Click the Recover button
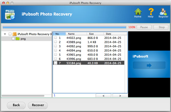This screenshot has height=112, width=171. 38,105
